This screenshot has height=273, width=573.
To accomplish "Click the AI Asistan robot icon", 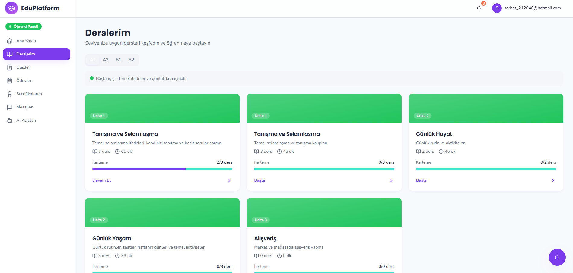I will pyautogui.click(x=10, y=120).
